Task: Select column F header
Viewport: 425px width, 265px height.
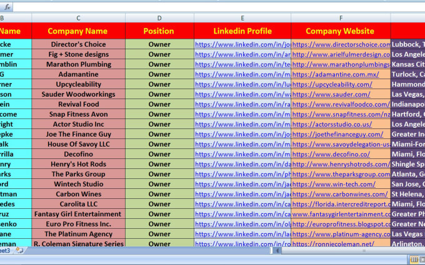Action: [341, 18]
